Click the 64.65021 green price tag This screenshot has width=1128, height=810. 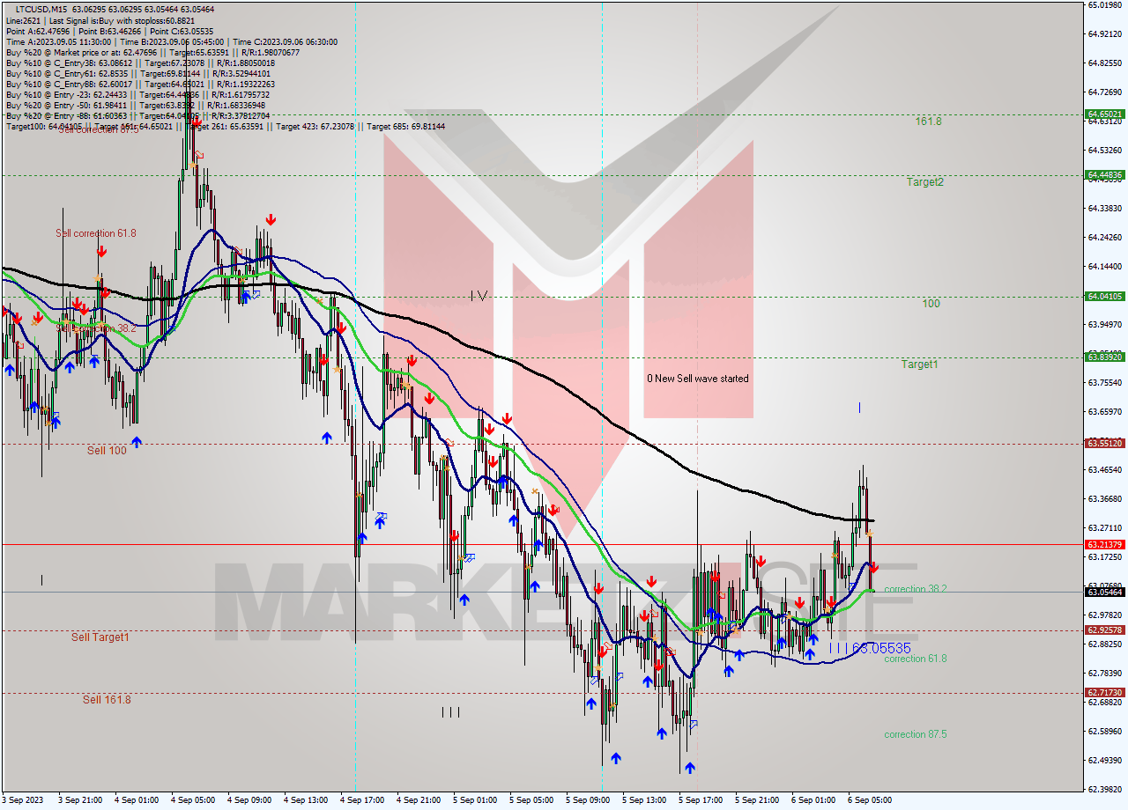click(x=1104, y=114)
